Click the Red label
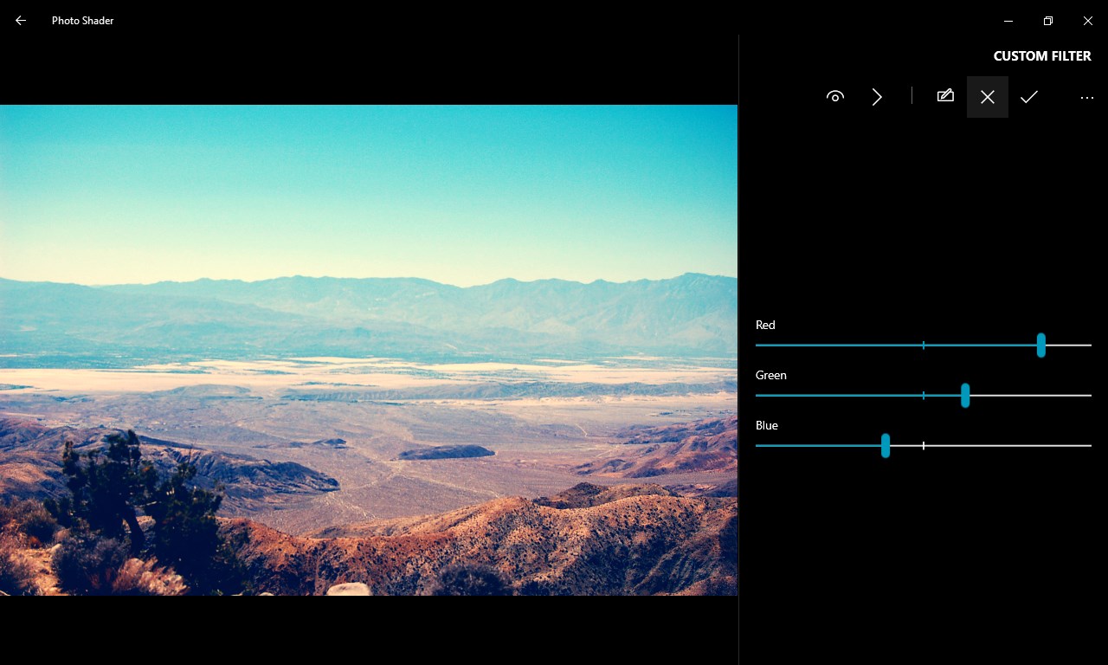The image size is (1108, 665). pos(765,325)
